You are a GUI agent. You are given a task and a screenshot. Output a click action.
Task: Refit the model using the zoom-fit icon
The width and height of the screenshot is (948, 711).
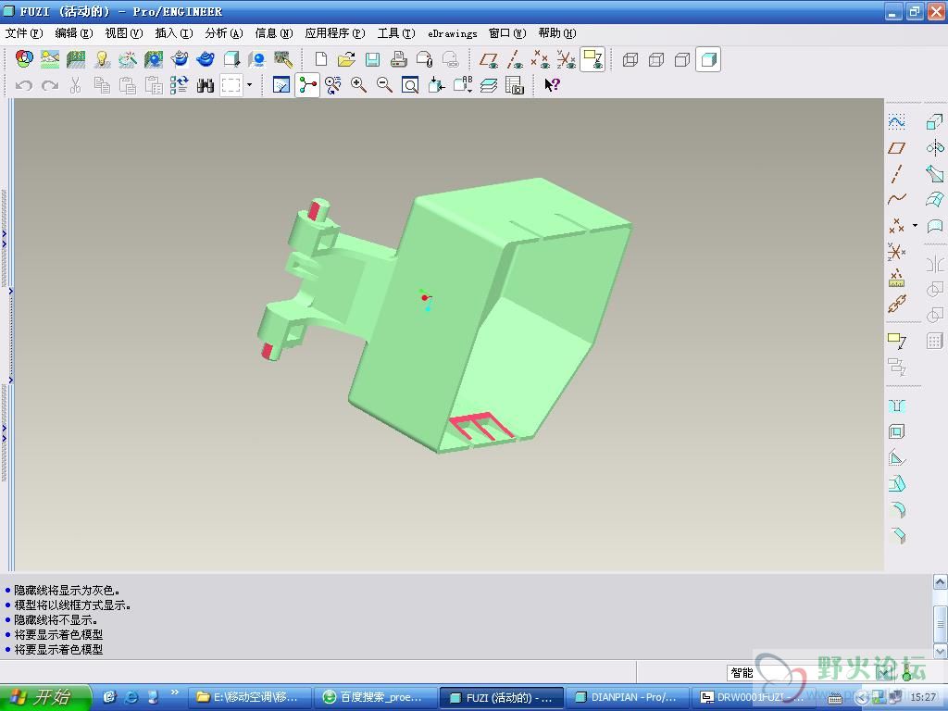click(410, 85)
